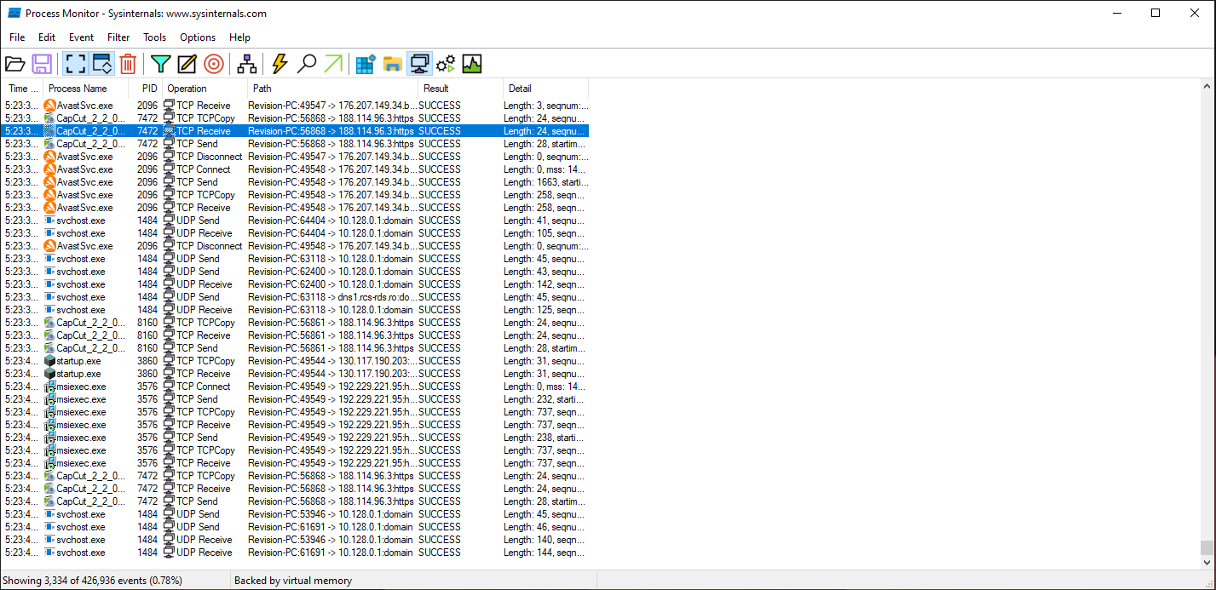Viewport: 1216px width, 590px height.
Task: Click the scrollbar up arrow
Action: 1207,86
